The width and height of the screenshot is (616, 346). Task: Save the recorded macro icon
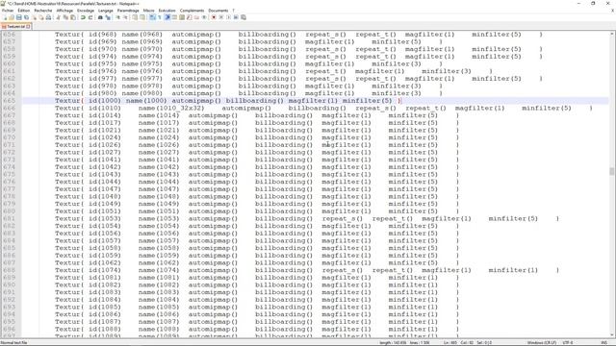[x=244, y=17]
